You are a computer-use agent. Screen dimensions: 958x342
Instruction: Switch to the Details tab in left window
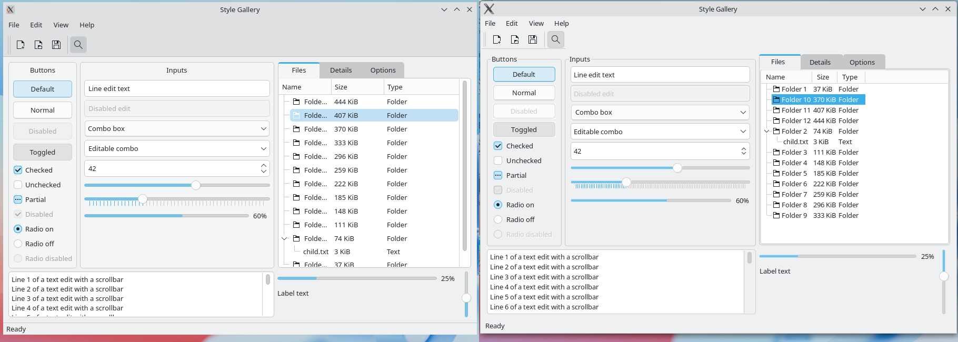[341, 70]
